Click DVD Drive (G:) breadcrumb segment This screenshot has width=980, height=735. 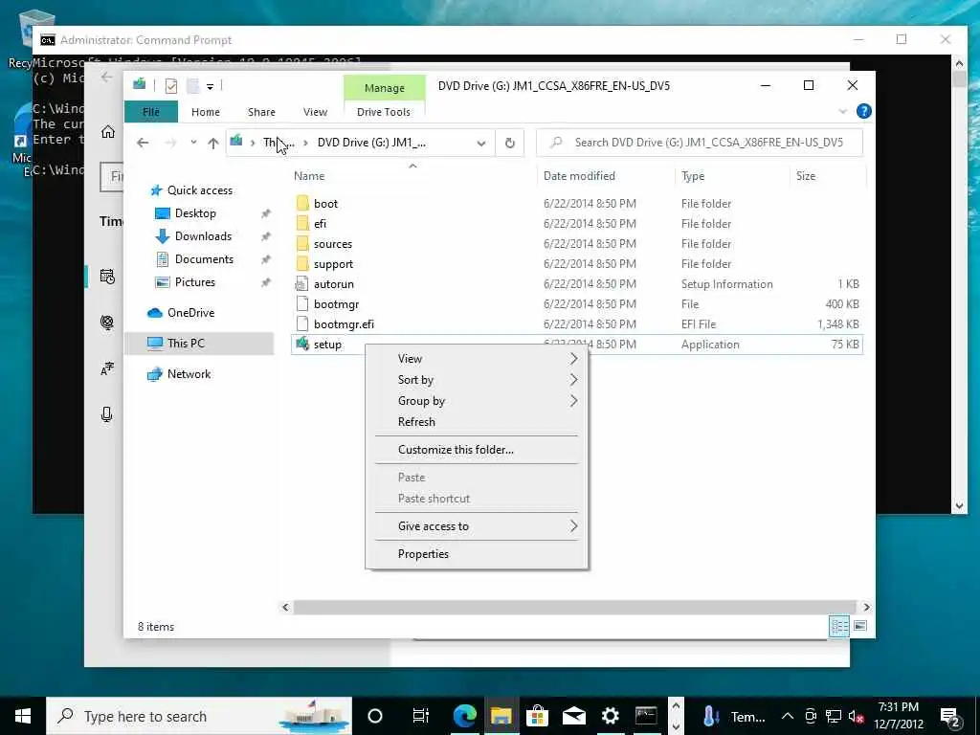coord(371,143)
